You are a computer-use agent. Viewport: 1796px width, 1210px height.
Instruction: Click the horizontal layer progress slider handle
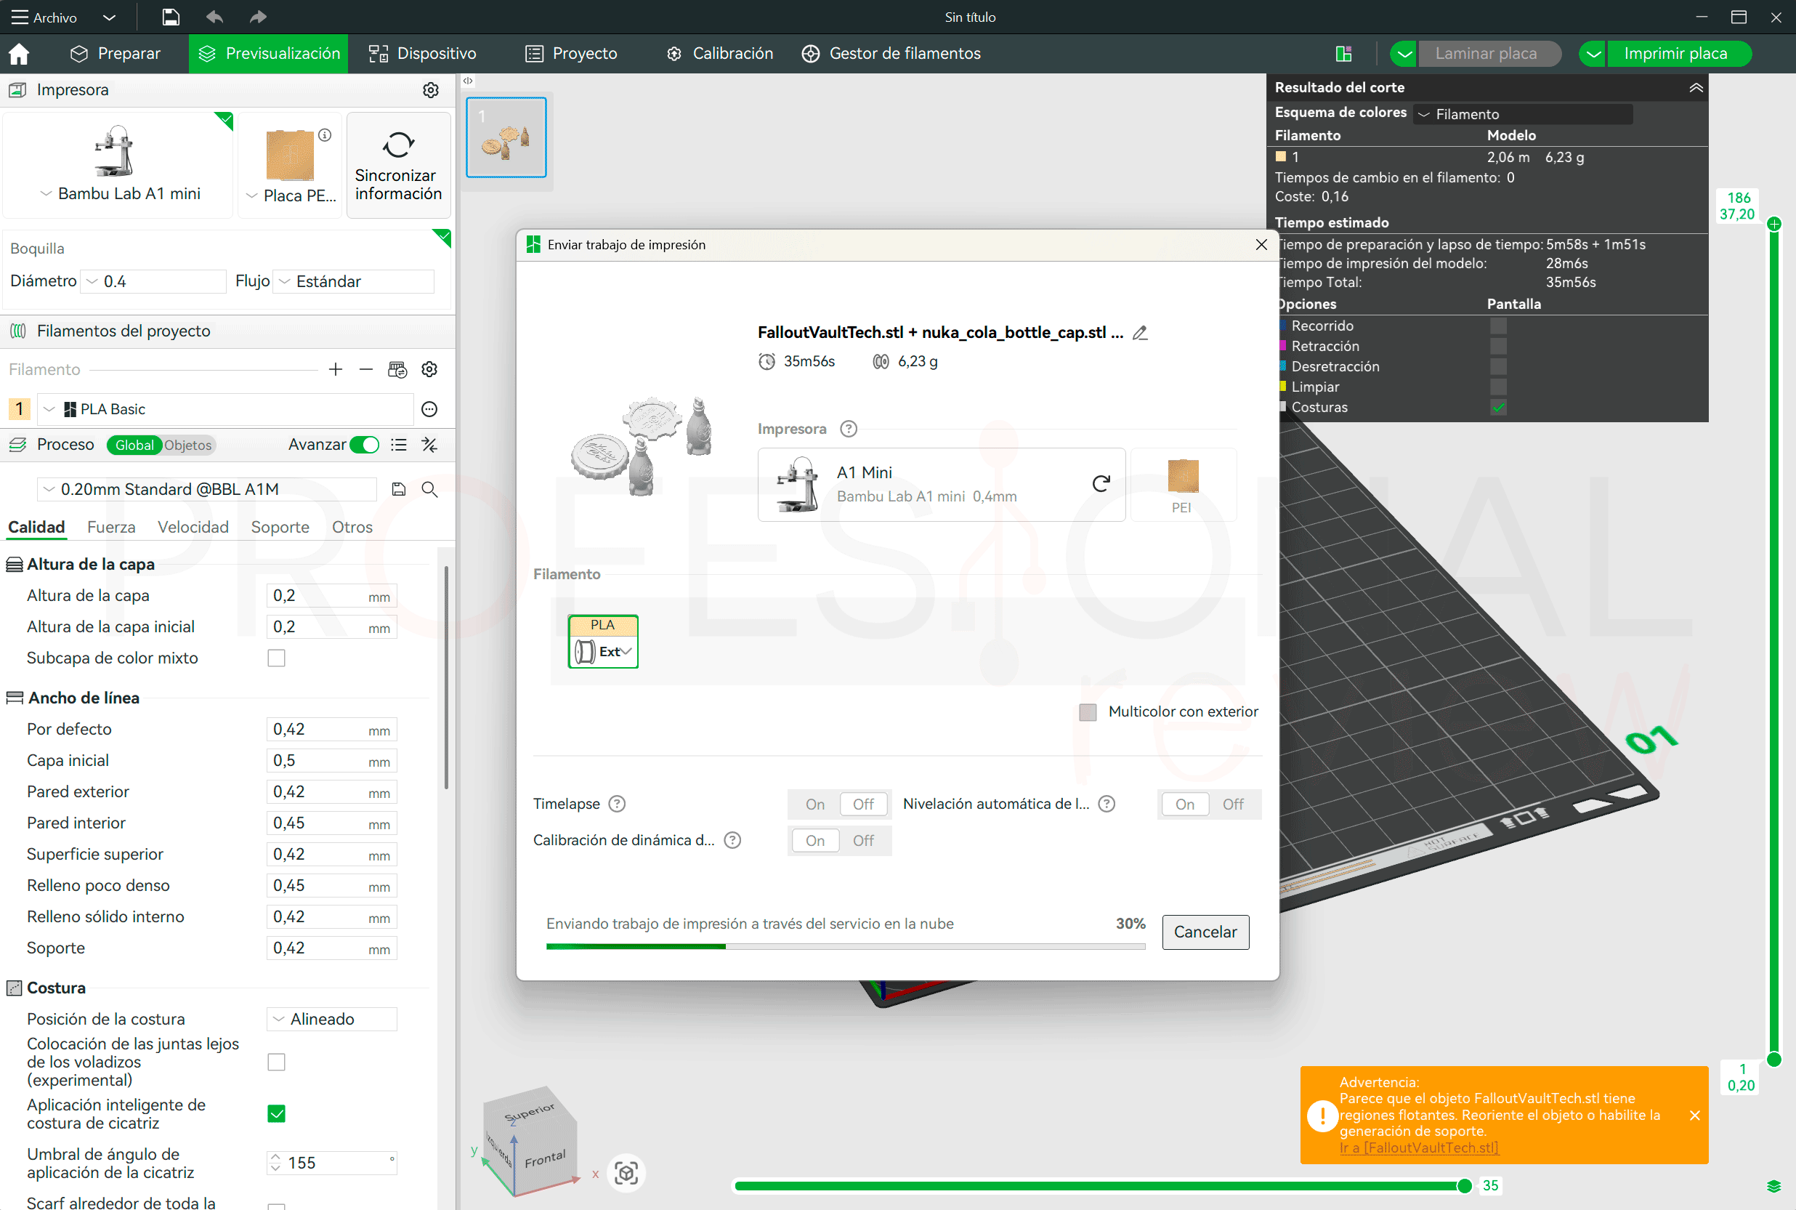tap(1464, 1186)
